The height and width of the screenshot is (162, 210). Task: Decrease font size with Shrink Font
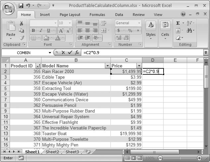(68, 31)
